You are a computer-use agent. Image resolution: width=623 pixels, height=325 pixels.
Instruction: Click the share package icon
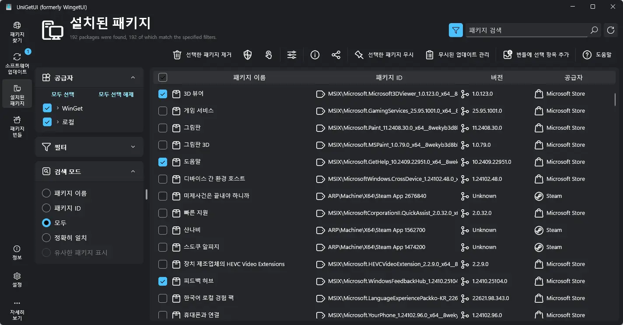[x=336, y=55]
